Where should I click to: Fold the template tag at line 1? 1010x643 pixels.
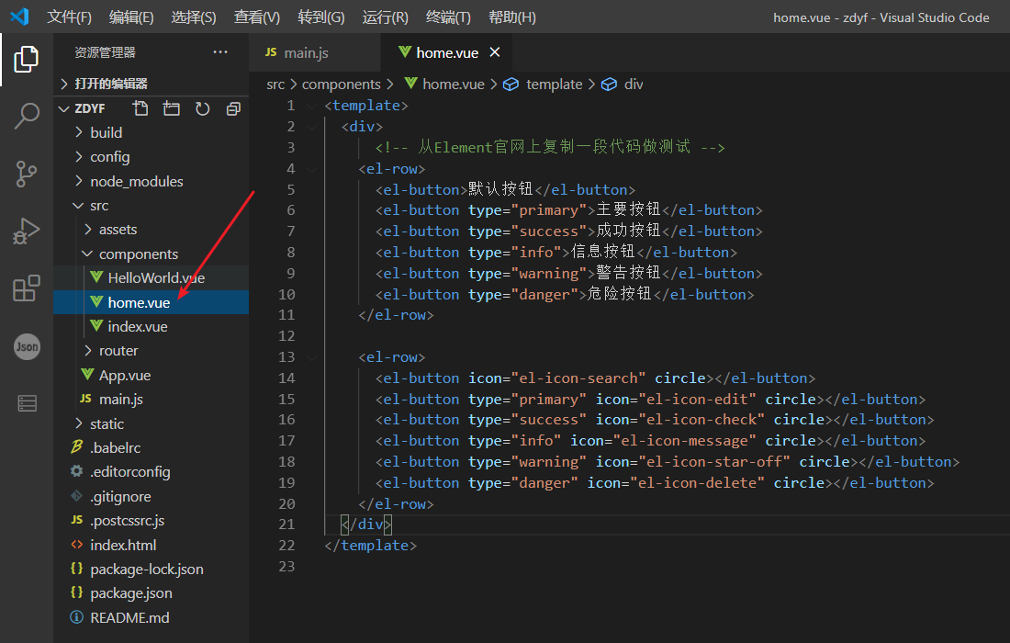click(x=313, y=106)
